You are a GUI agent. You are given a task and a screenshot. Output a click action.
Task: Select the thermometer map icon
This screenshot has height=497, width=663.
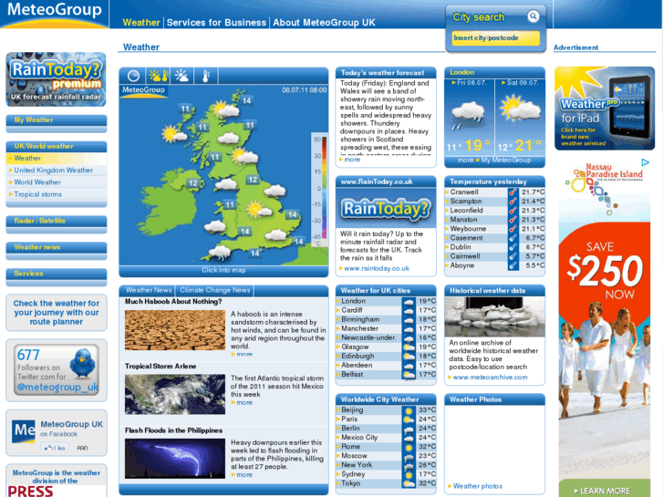[206, 76]
